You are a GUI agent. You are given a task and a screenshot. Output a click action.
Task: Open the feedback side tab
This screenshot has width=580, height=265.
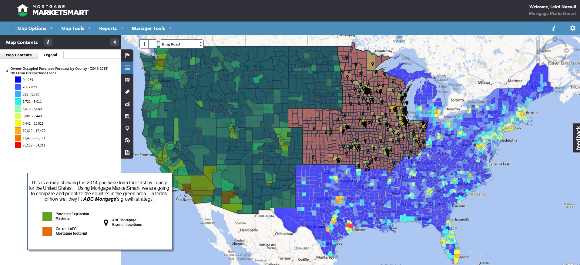pyautogui.click(x=577, y=138)
